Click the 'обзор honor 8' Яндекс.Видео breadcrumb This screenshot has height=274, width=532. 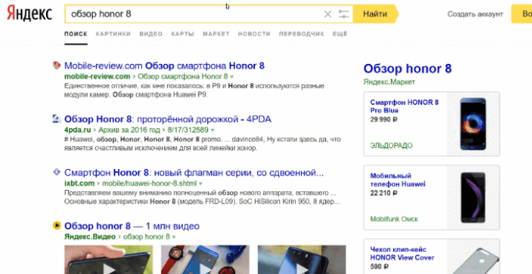tap(146, 237)
